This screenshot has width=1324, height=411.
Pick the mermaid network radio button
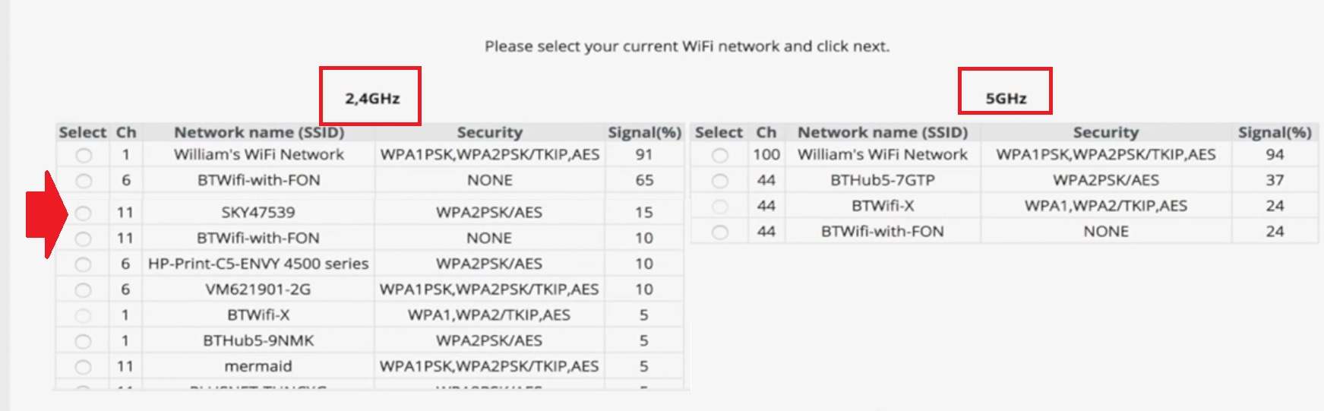click(x=84, y=367)
